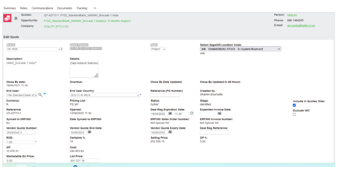This screenshot has height=178, width=342.
Task: Open the Deal Reg Expiration Date calendar
Action: click(170, 113)
